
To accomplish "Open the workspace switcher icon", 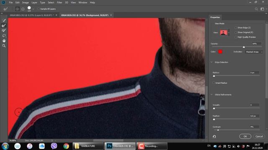I will (x=262, y=9).
